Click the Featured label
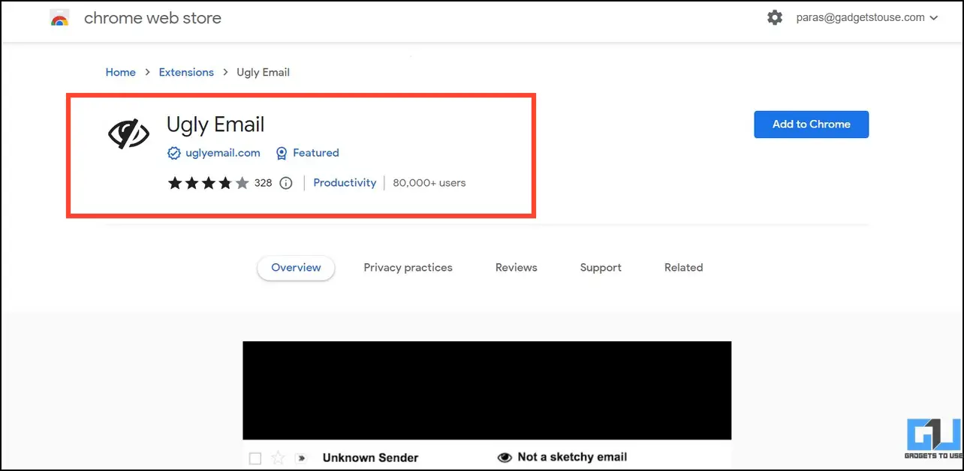 (316, 153)
